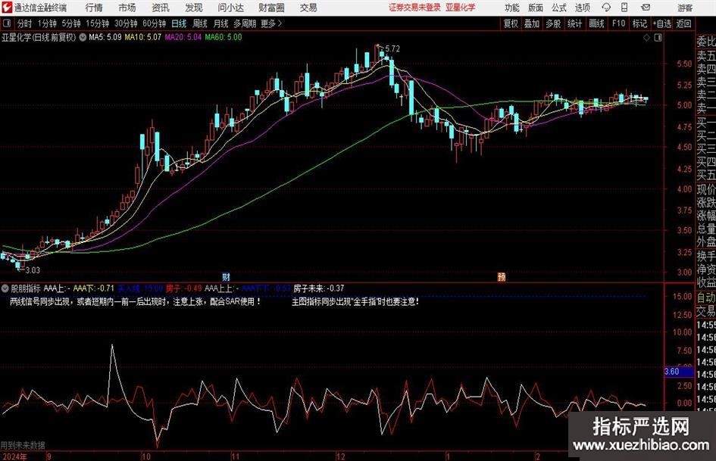
Task: Select the 日线 daily period tab
Action: (x=179, y=23)
